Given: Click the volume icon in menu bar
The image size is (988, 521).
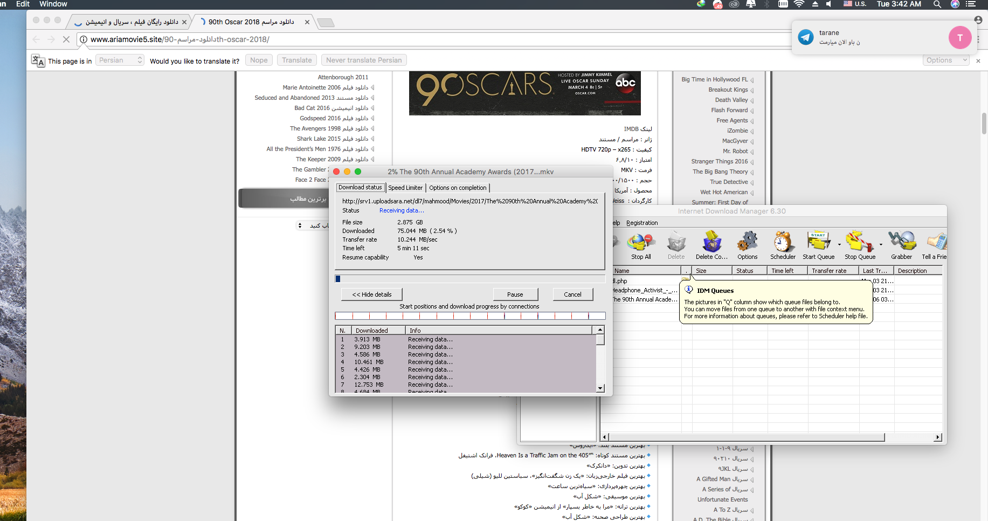Looking at the screenshot, I should [x=829, y=4].
